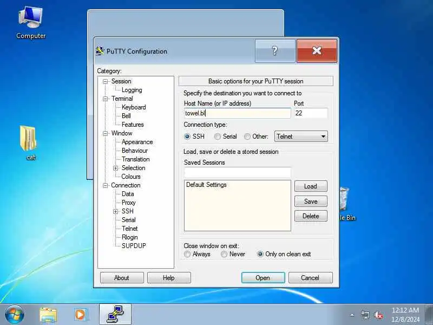Screen dimensions: 433x325
Task: Click the Host Name input field
Action: coord(237,113)
